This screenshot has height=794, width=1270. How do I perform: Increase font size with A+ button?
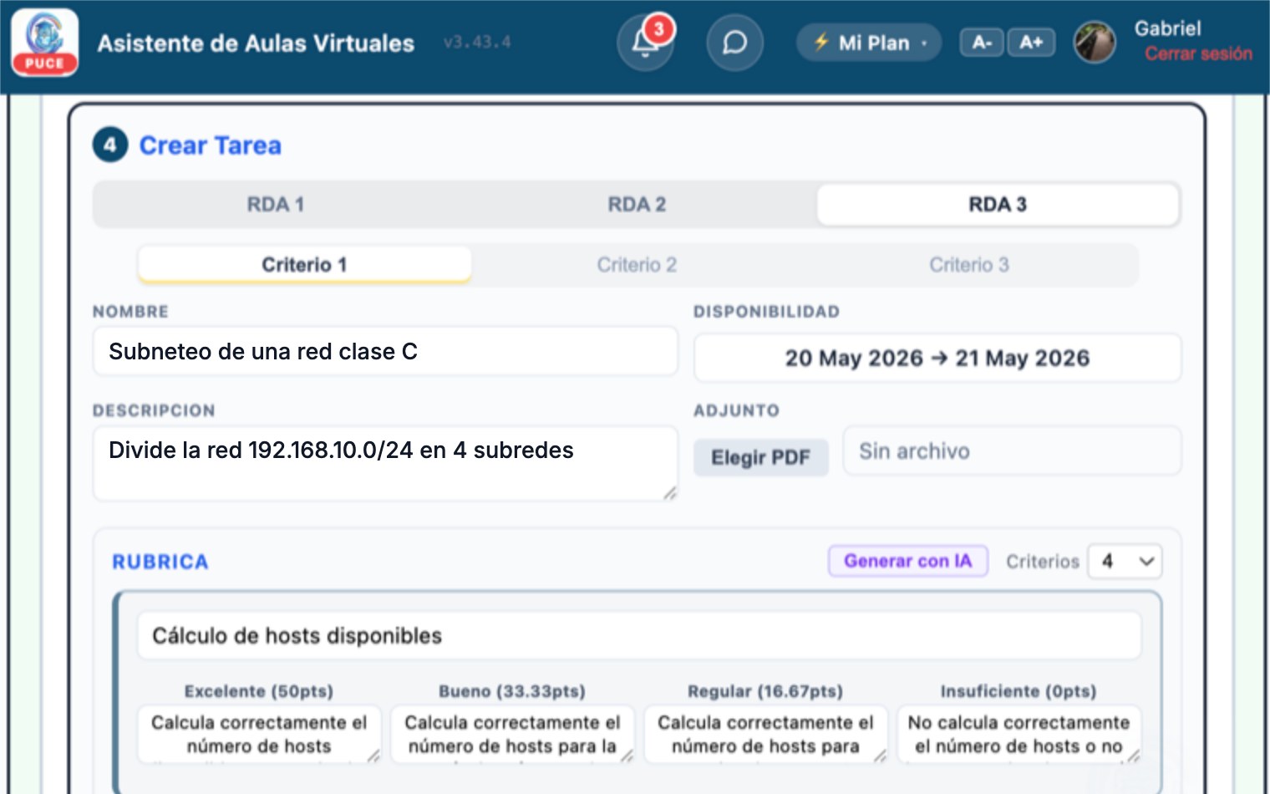coord(1031,43)
